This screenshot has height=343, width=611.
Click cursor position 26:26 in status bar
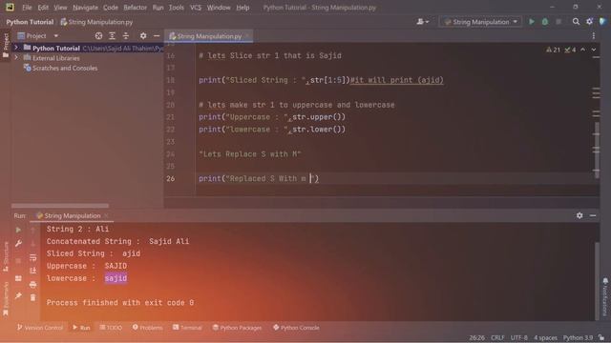pyautogui.click(x=477, y=338)
